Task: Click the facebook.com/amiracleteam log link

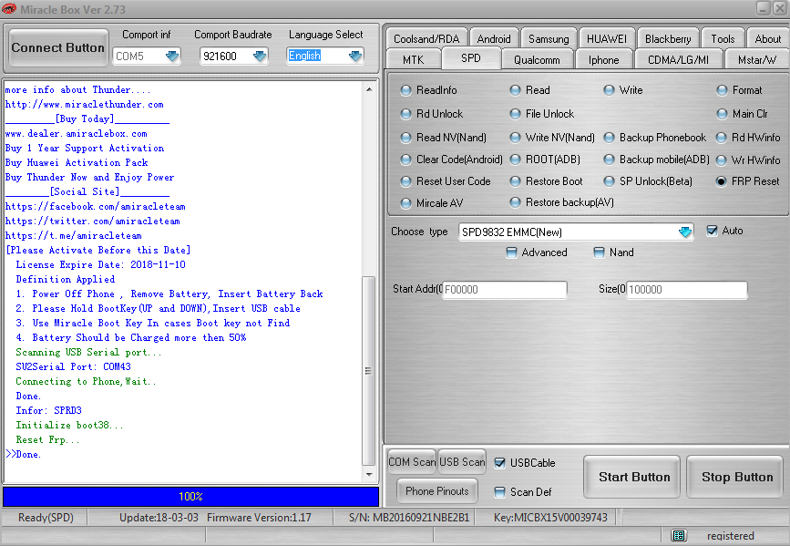Action: pos(96,207)
